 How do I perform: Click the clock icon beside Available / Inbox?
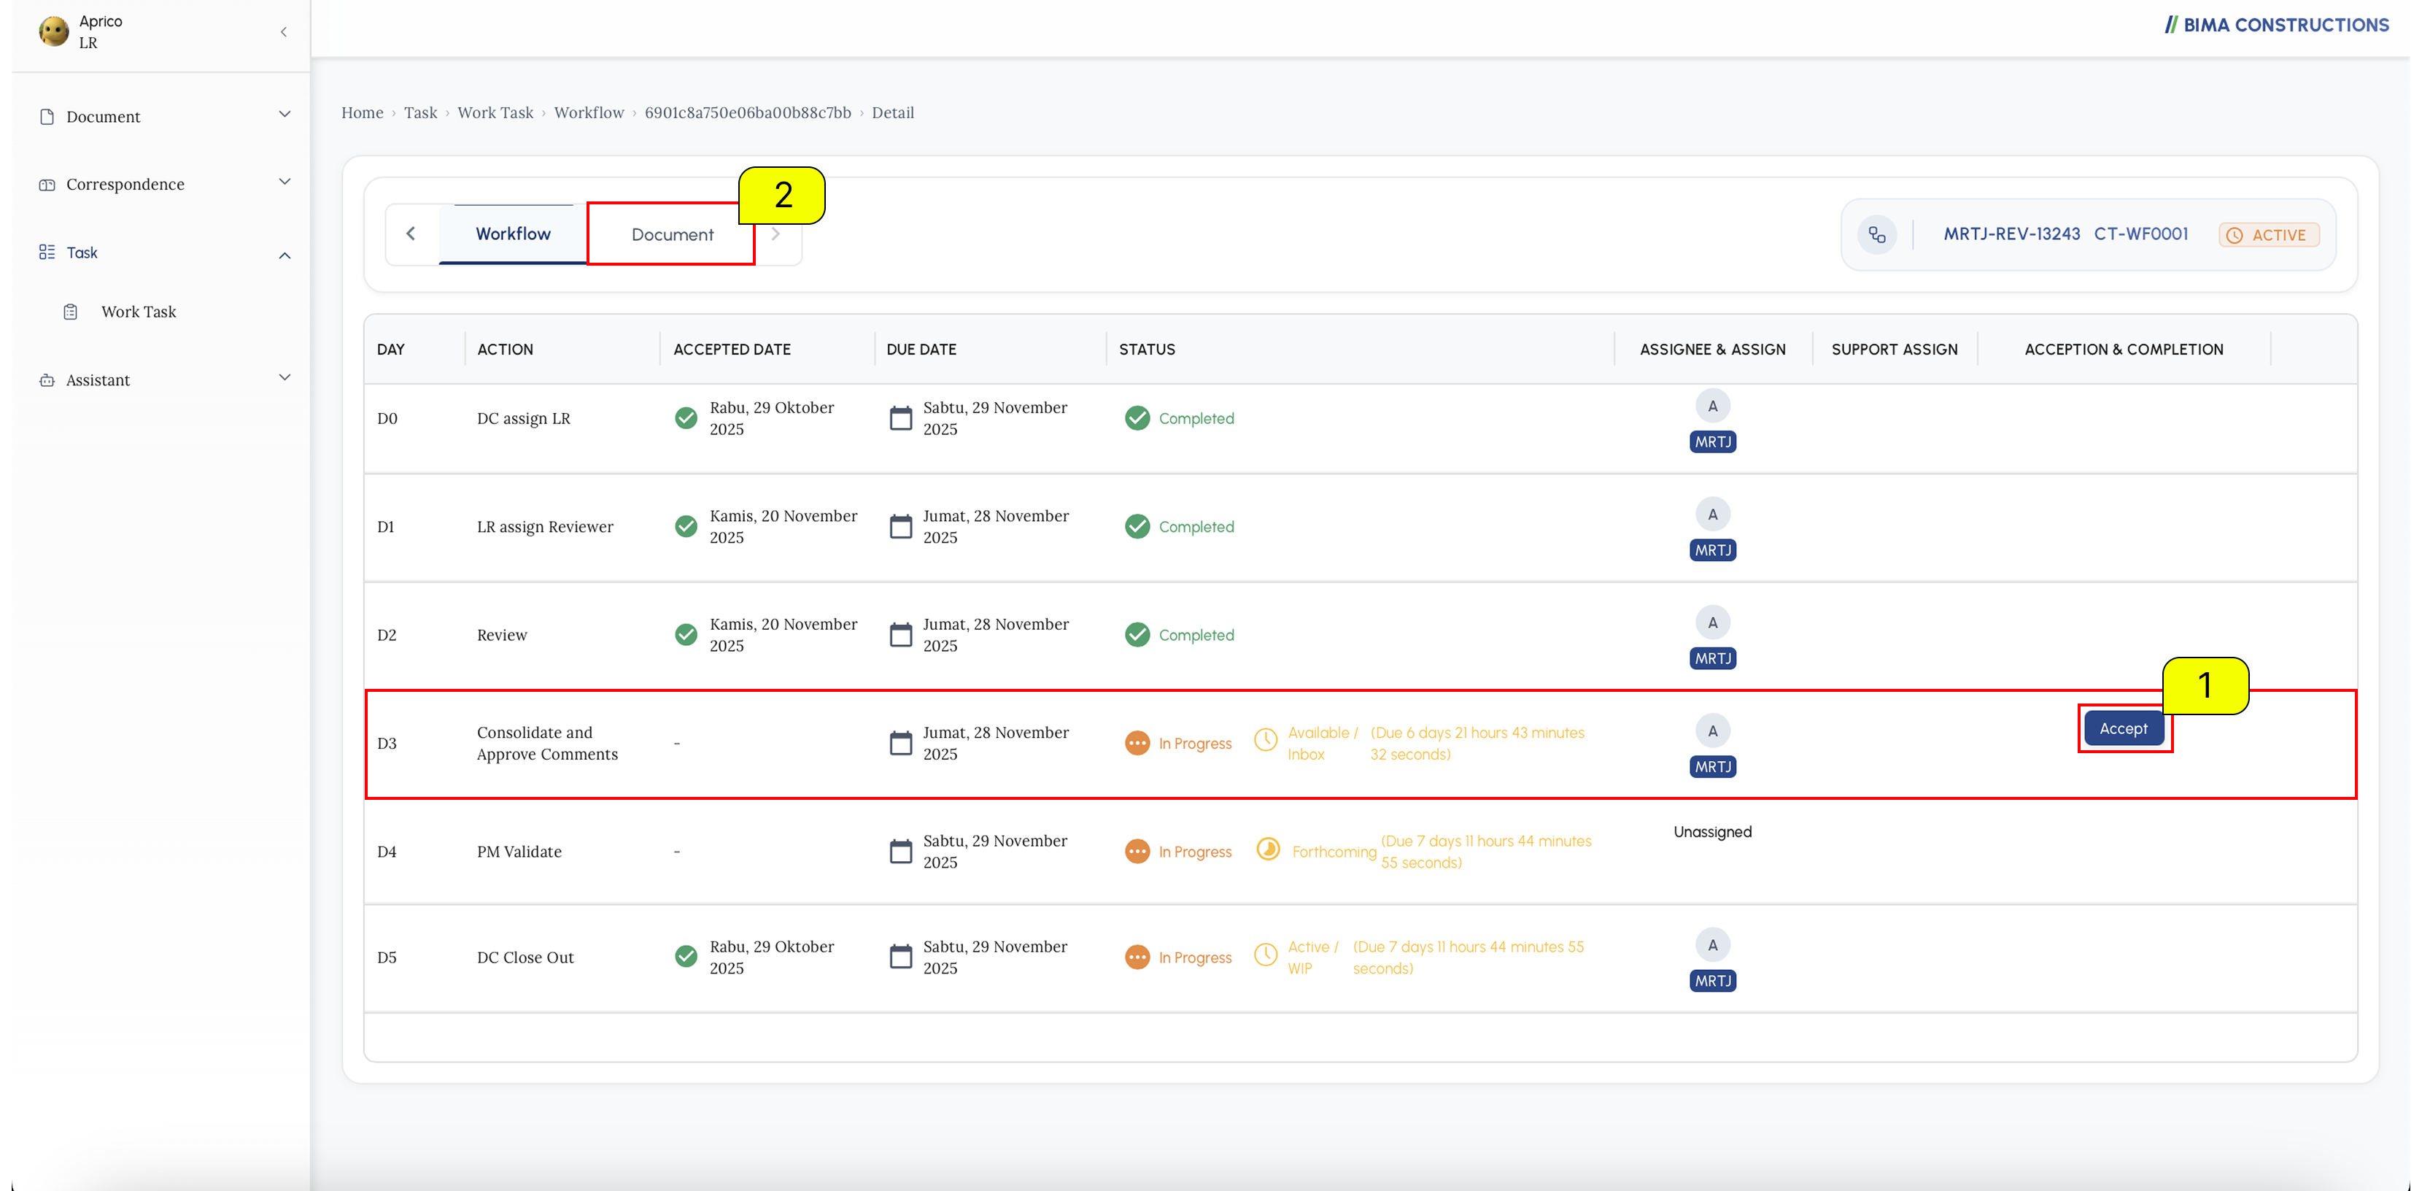point(1266,739)
